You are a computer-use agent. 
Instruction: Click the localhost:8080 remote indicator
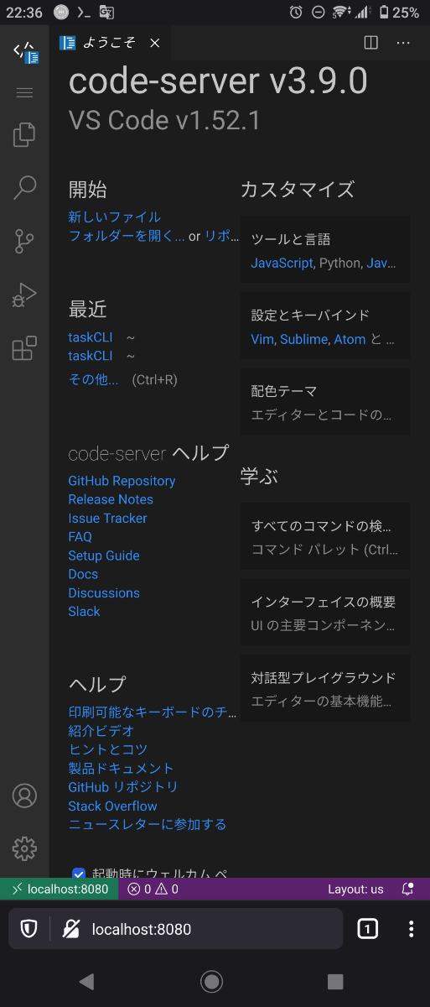pyautogui.click(x=60, y=889)
